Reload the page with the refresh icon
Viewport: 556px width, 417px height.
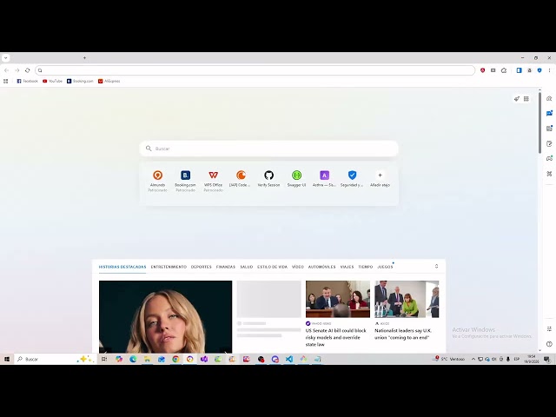coord(27,70)
